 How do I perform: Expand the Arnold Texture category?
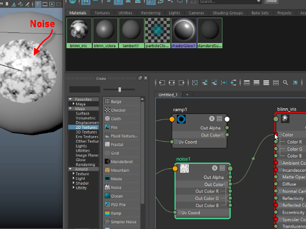pos(74,174)
